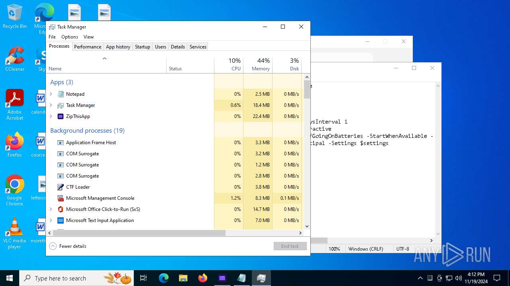Click the 8.3 MB memory cell
Screen dimensions: 510x286
(x=258, y=198)
